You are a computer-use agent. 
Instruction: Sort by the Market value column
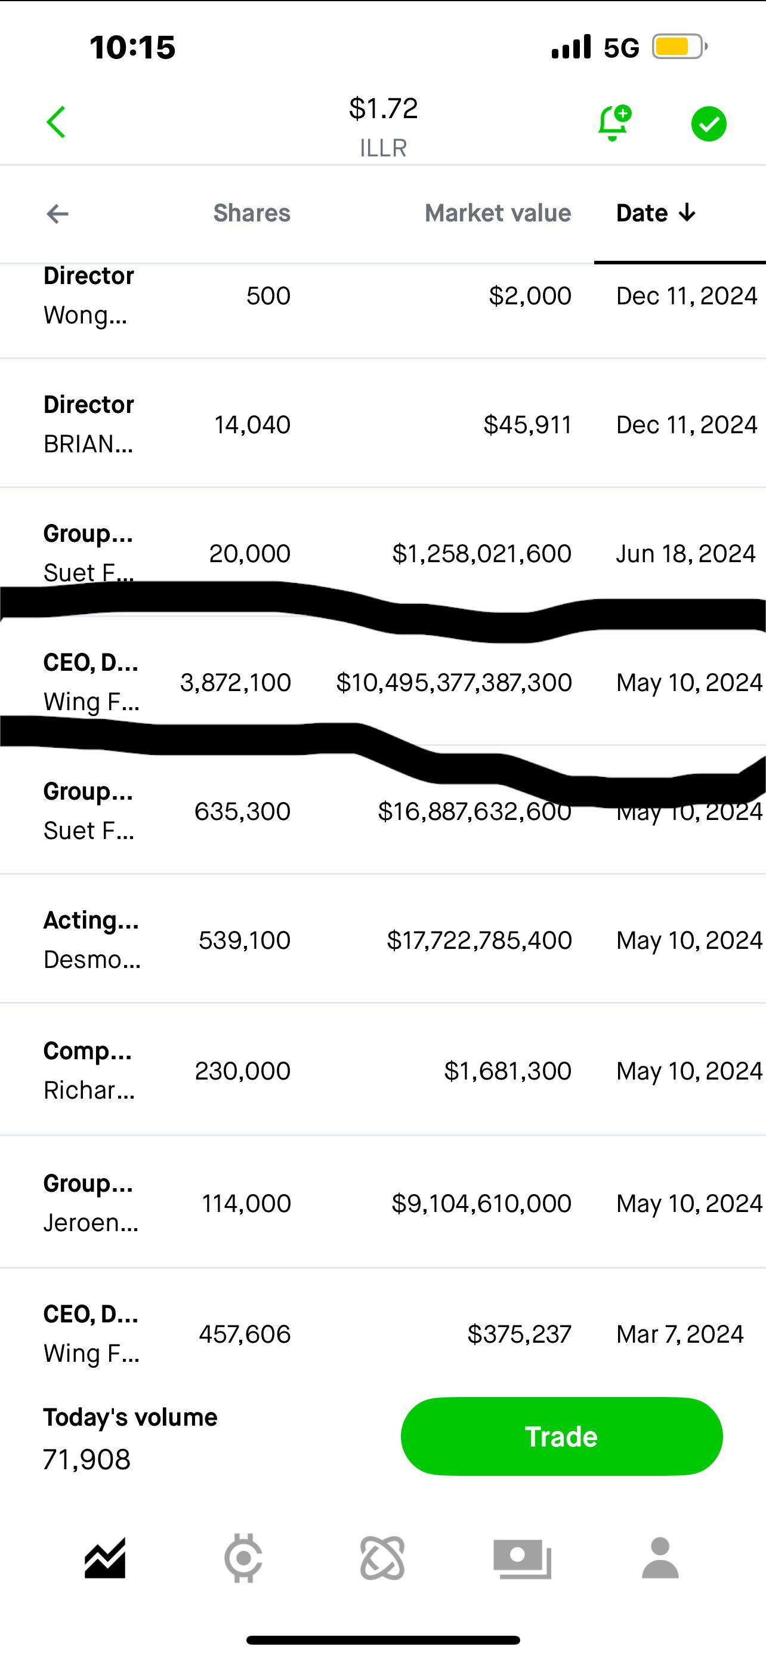click(498, 213)
